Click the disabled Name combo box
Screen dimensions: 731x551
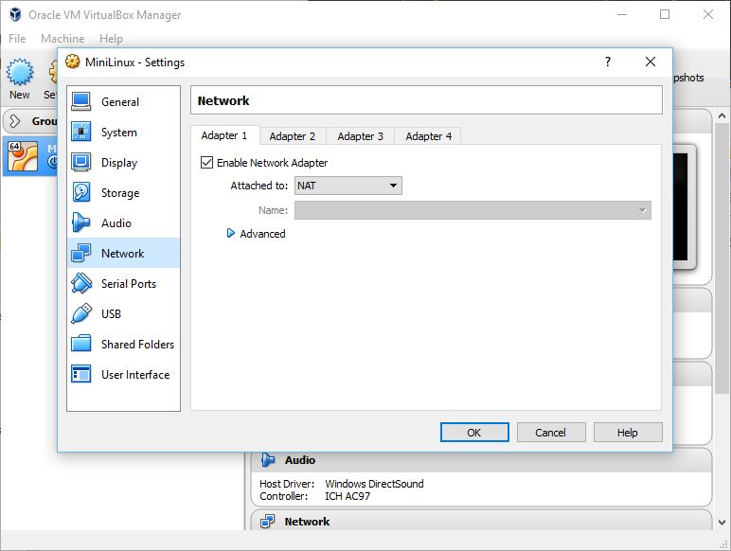point(472,210)
